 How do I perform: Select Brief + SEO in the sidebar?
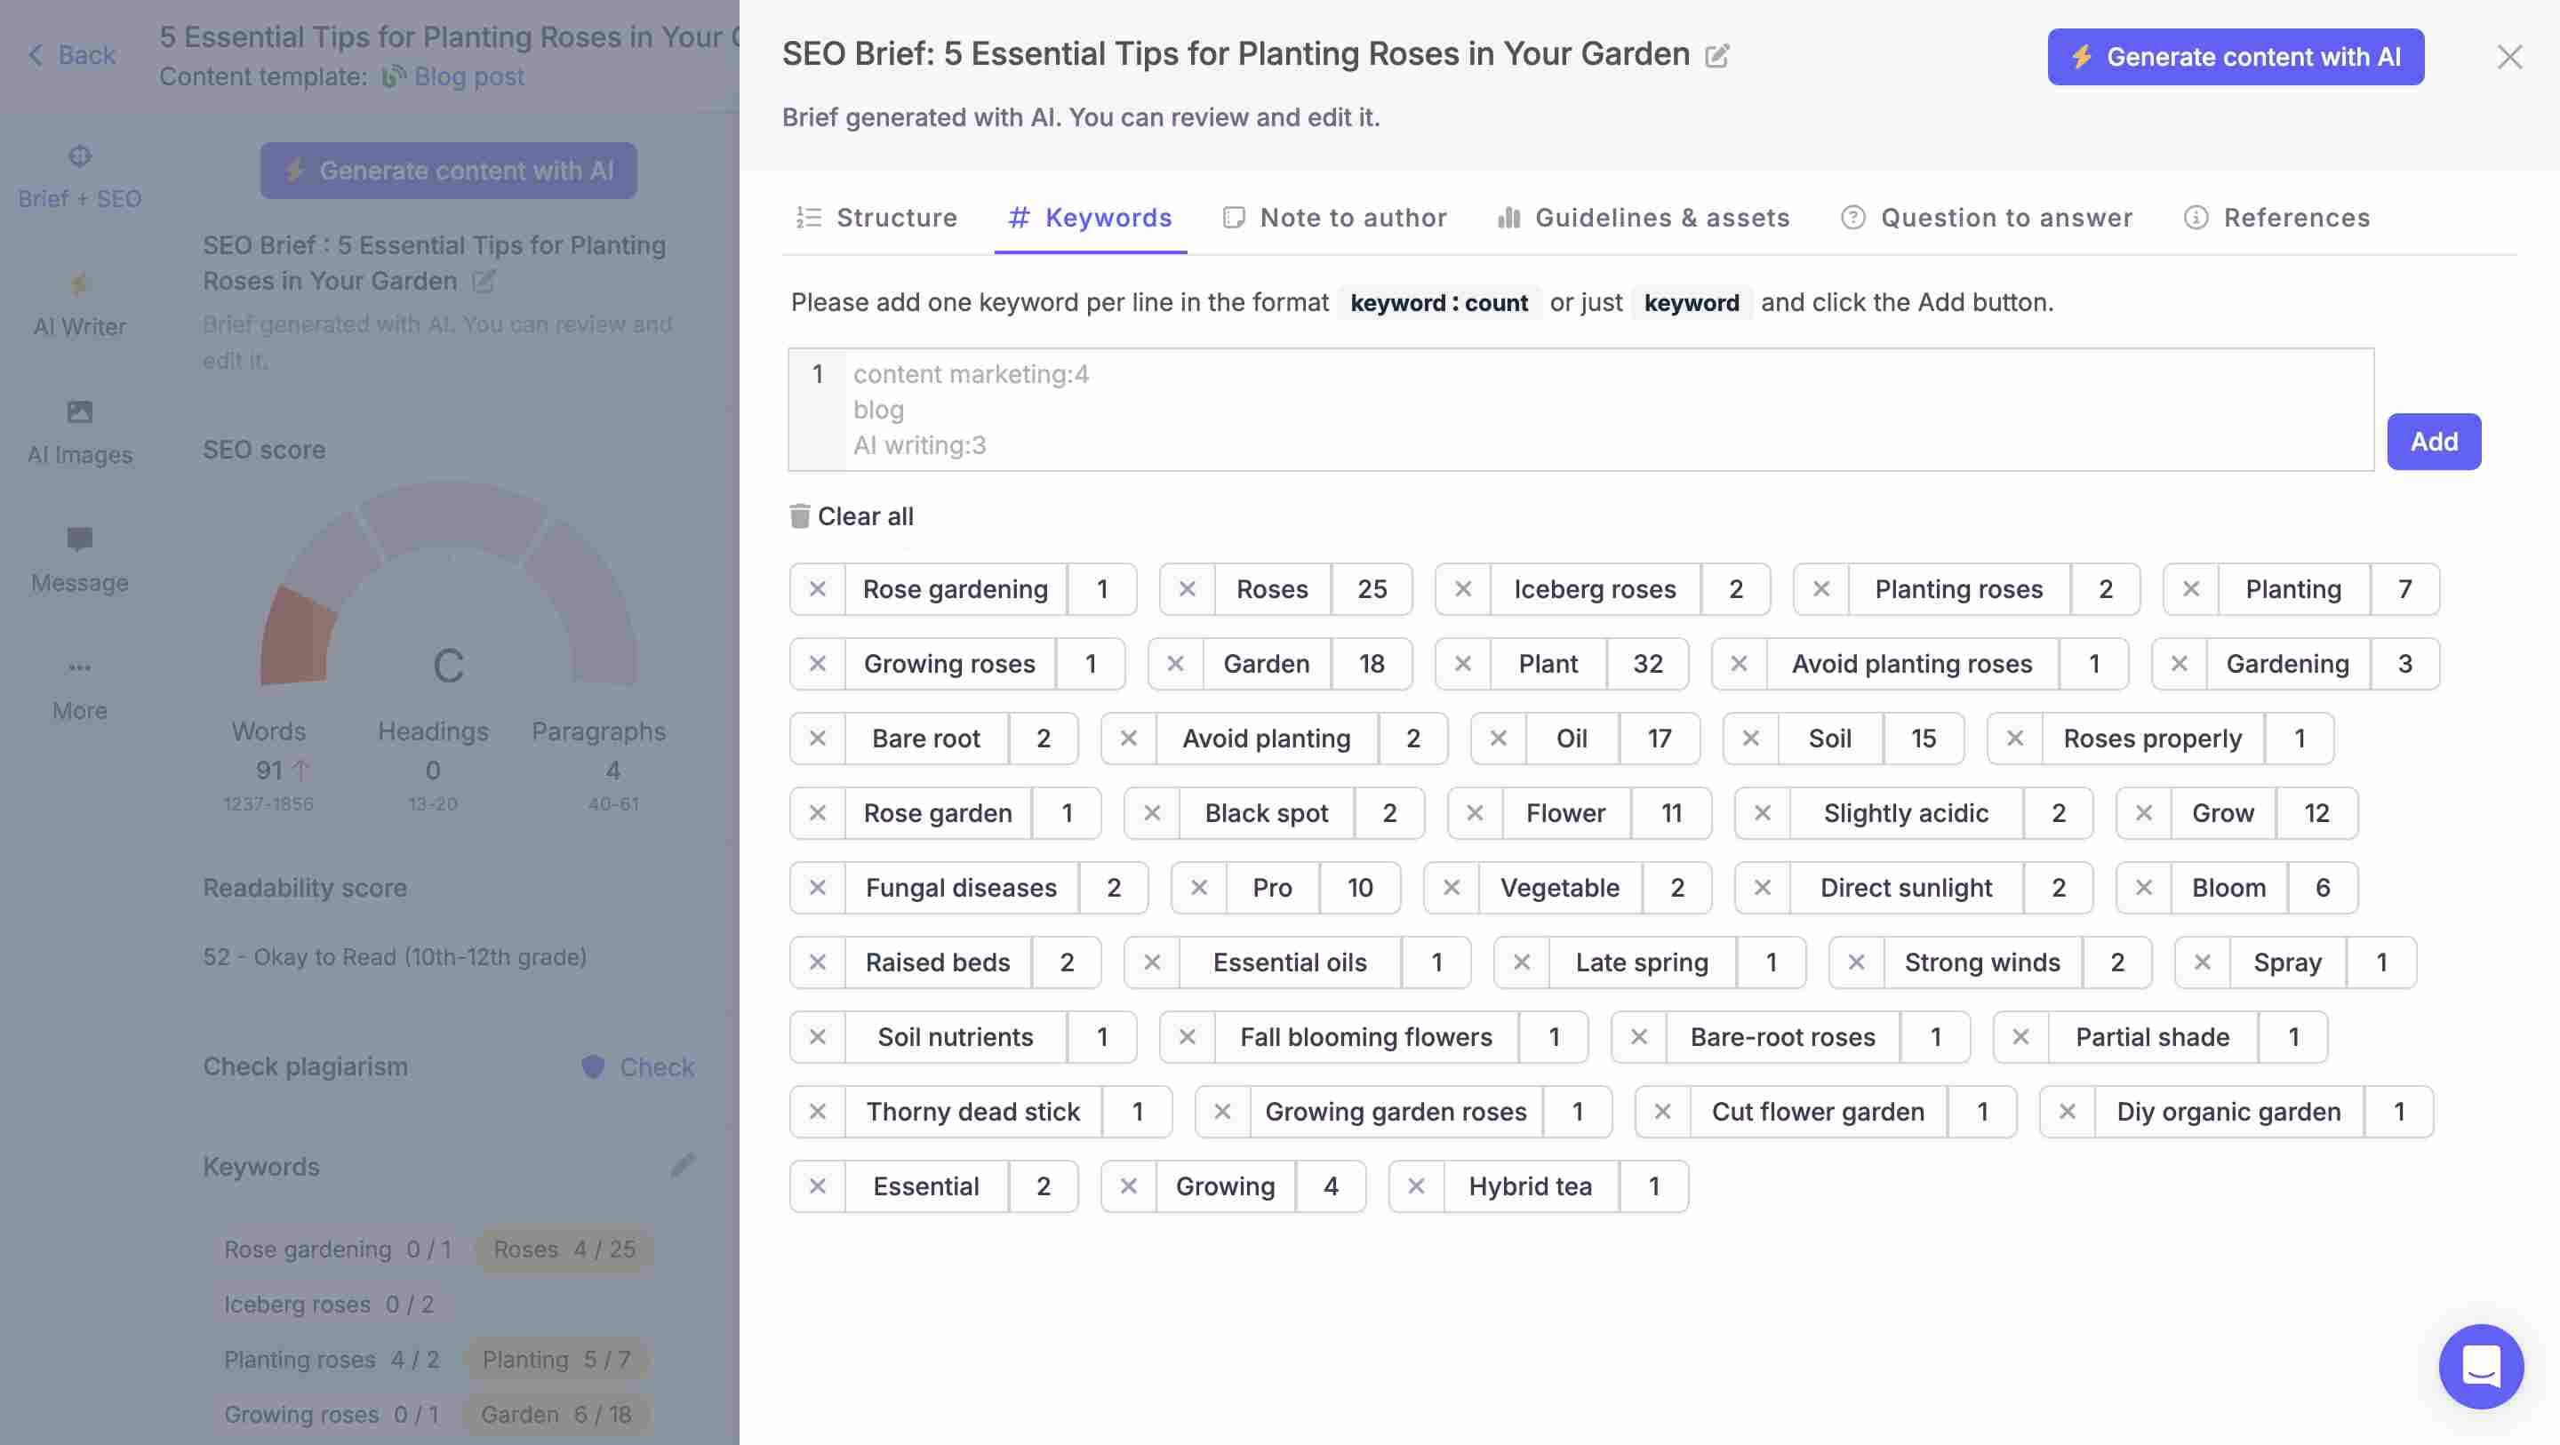pyautogui.click(x=79, y=178)
